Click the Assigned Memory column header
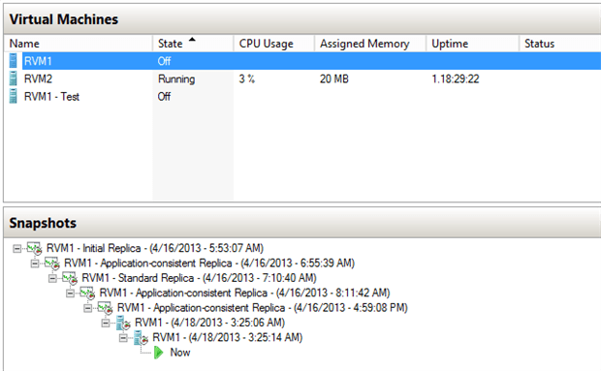 coord(370,44)
